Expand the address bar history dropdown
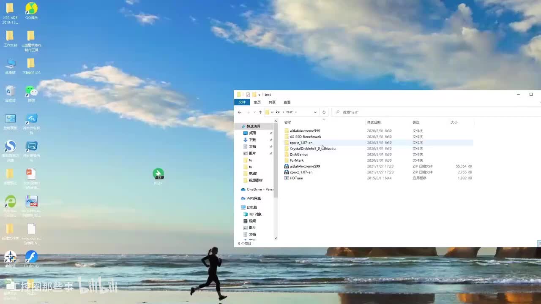This screenshot has height=304, width=541. pyautogui.click(x=315, y=112)
